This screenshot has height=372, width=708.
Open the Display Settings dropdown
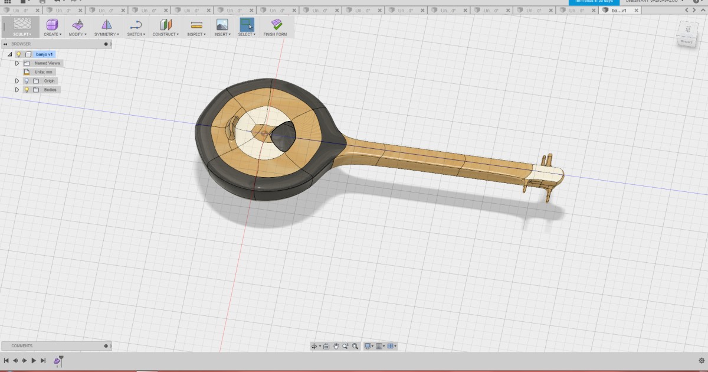(369, 347)
